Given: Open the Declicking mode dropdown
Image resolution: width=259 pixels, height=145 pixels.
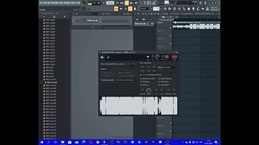Looking at the screenshot, I should (x=126, y=80).
